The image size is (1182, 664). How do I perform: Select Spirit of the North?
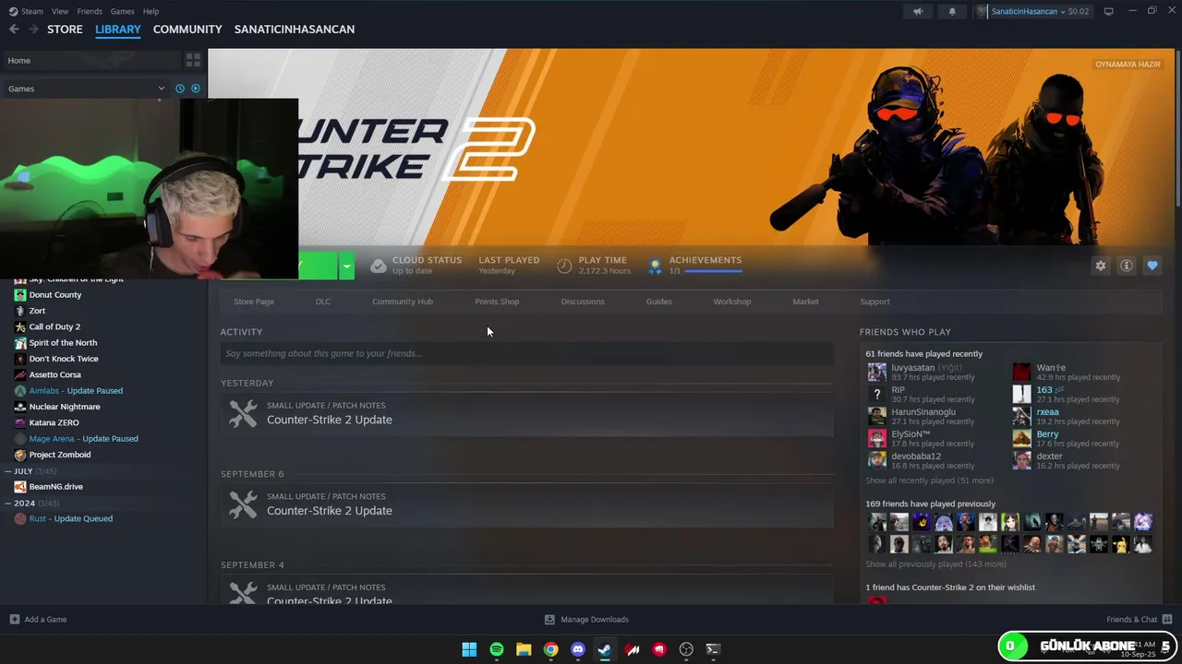click(x=63, y=343)
